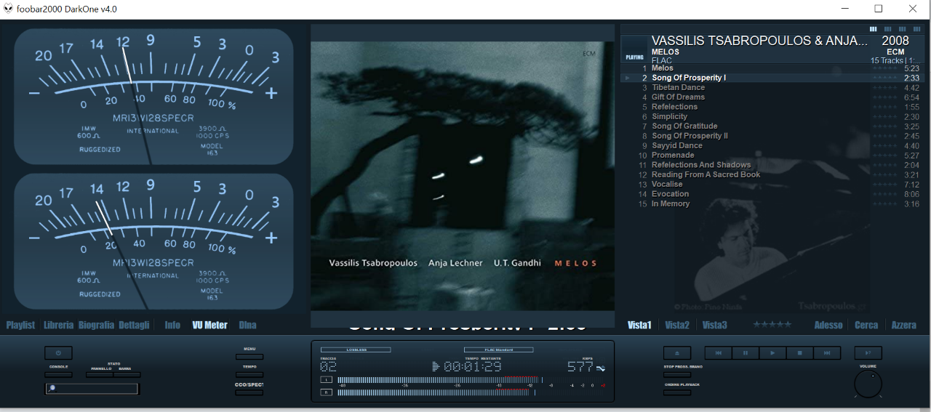Click the power button above CONSOLE
Viewport: 931px width, 412px height.
click(x=58, y=353)
